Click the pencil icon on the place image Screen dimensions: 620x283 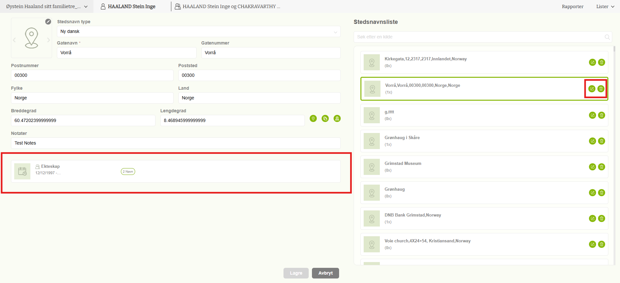[x=48, y=22]
